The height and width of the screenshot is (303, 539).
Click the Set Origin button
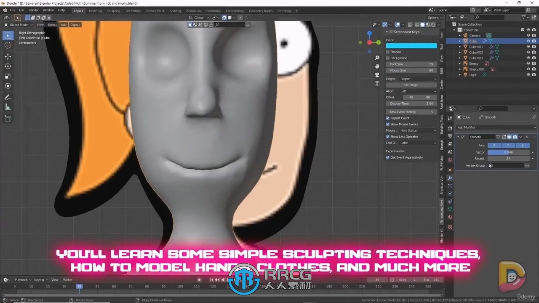point(411,85)
